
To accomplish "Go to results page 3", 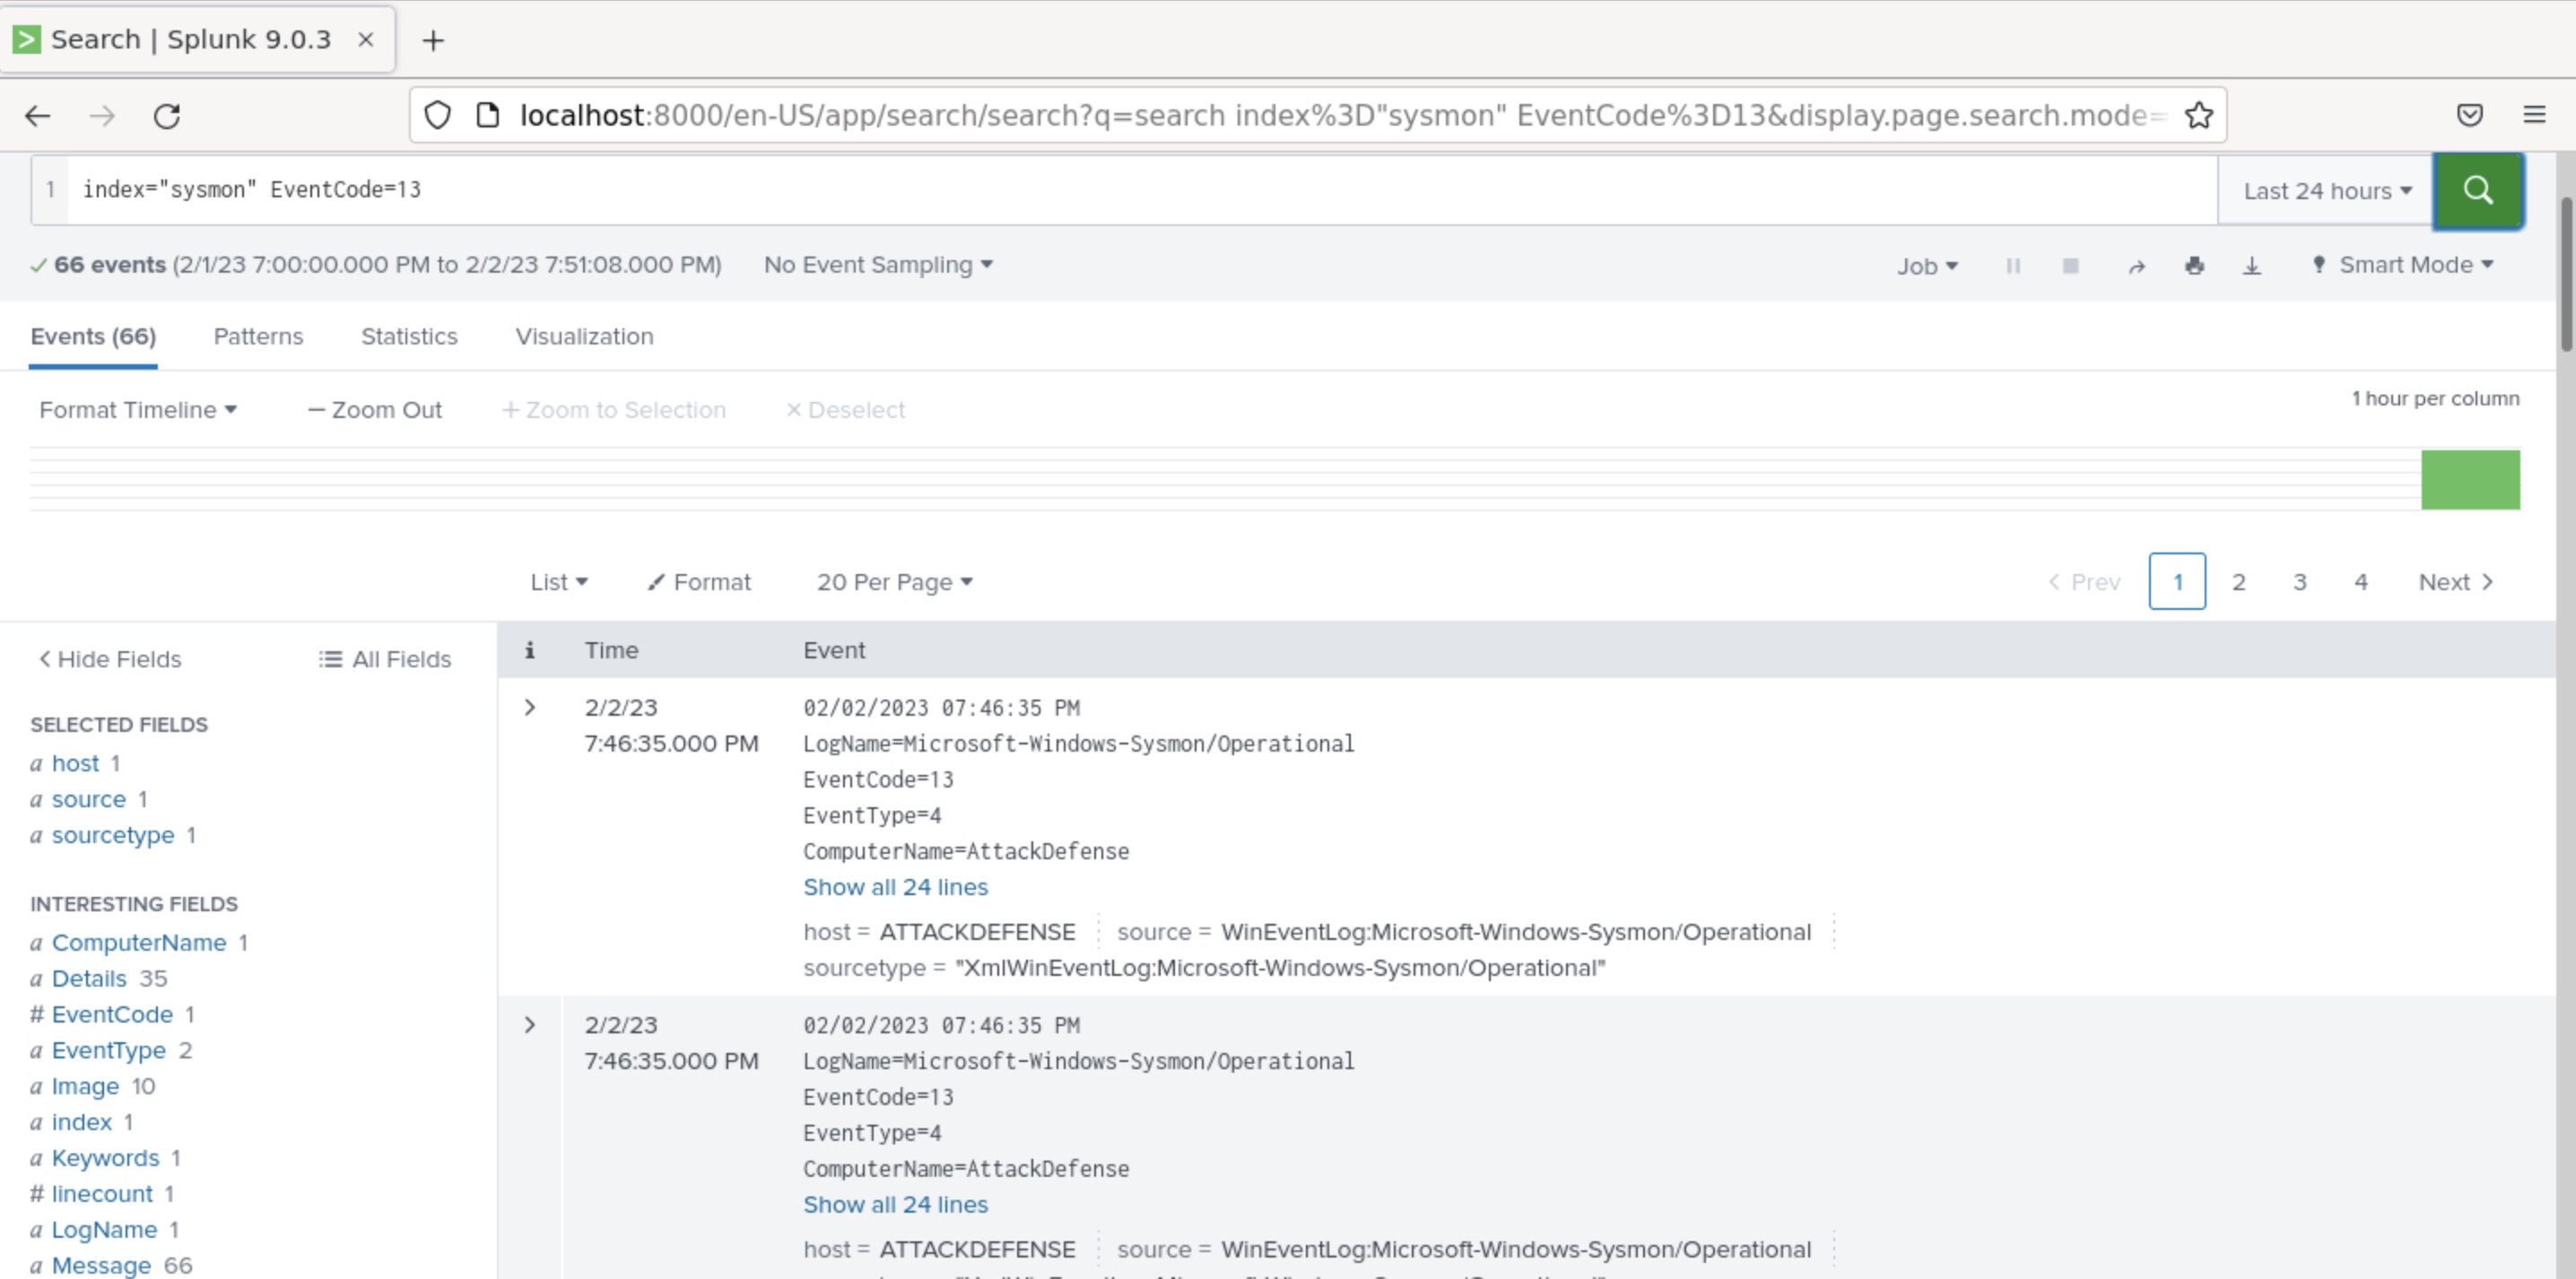I will click(x=2300, y=582).
